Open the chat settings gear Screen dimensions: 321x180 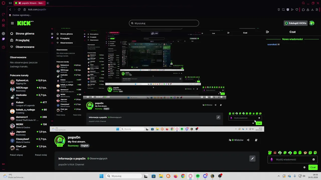(304, 167)
